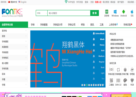
Task: Open the 登录 dropdown
Action: pos(87,2)
